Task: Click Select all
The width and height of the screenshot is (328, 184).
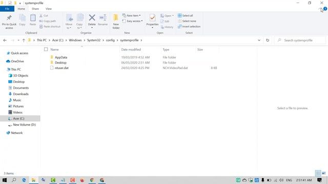Action: [186, 16]
